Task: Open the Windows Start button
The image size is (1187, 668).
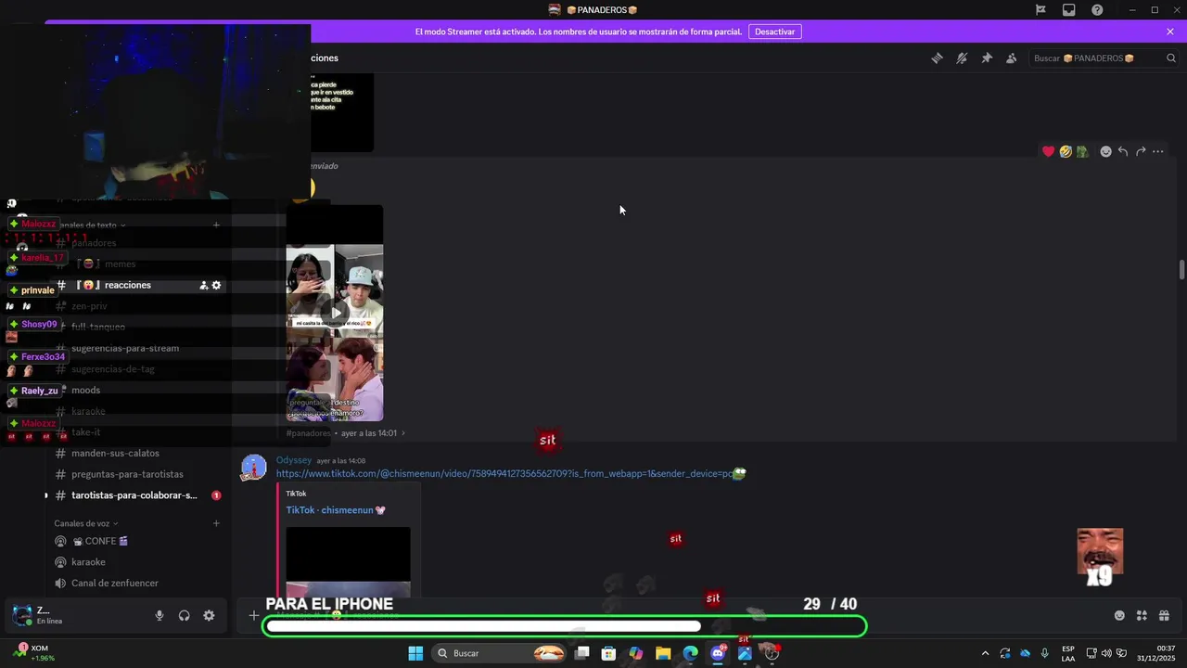Action: pos(415,653)
